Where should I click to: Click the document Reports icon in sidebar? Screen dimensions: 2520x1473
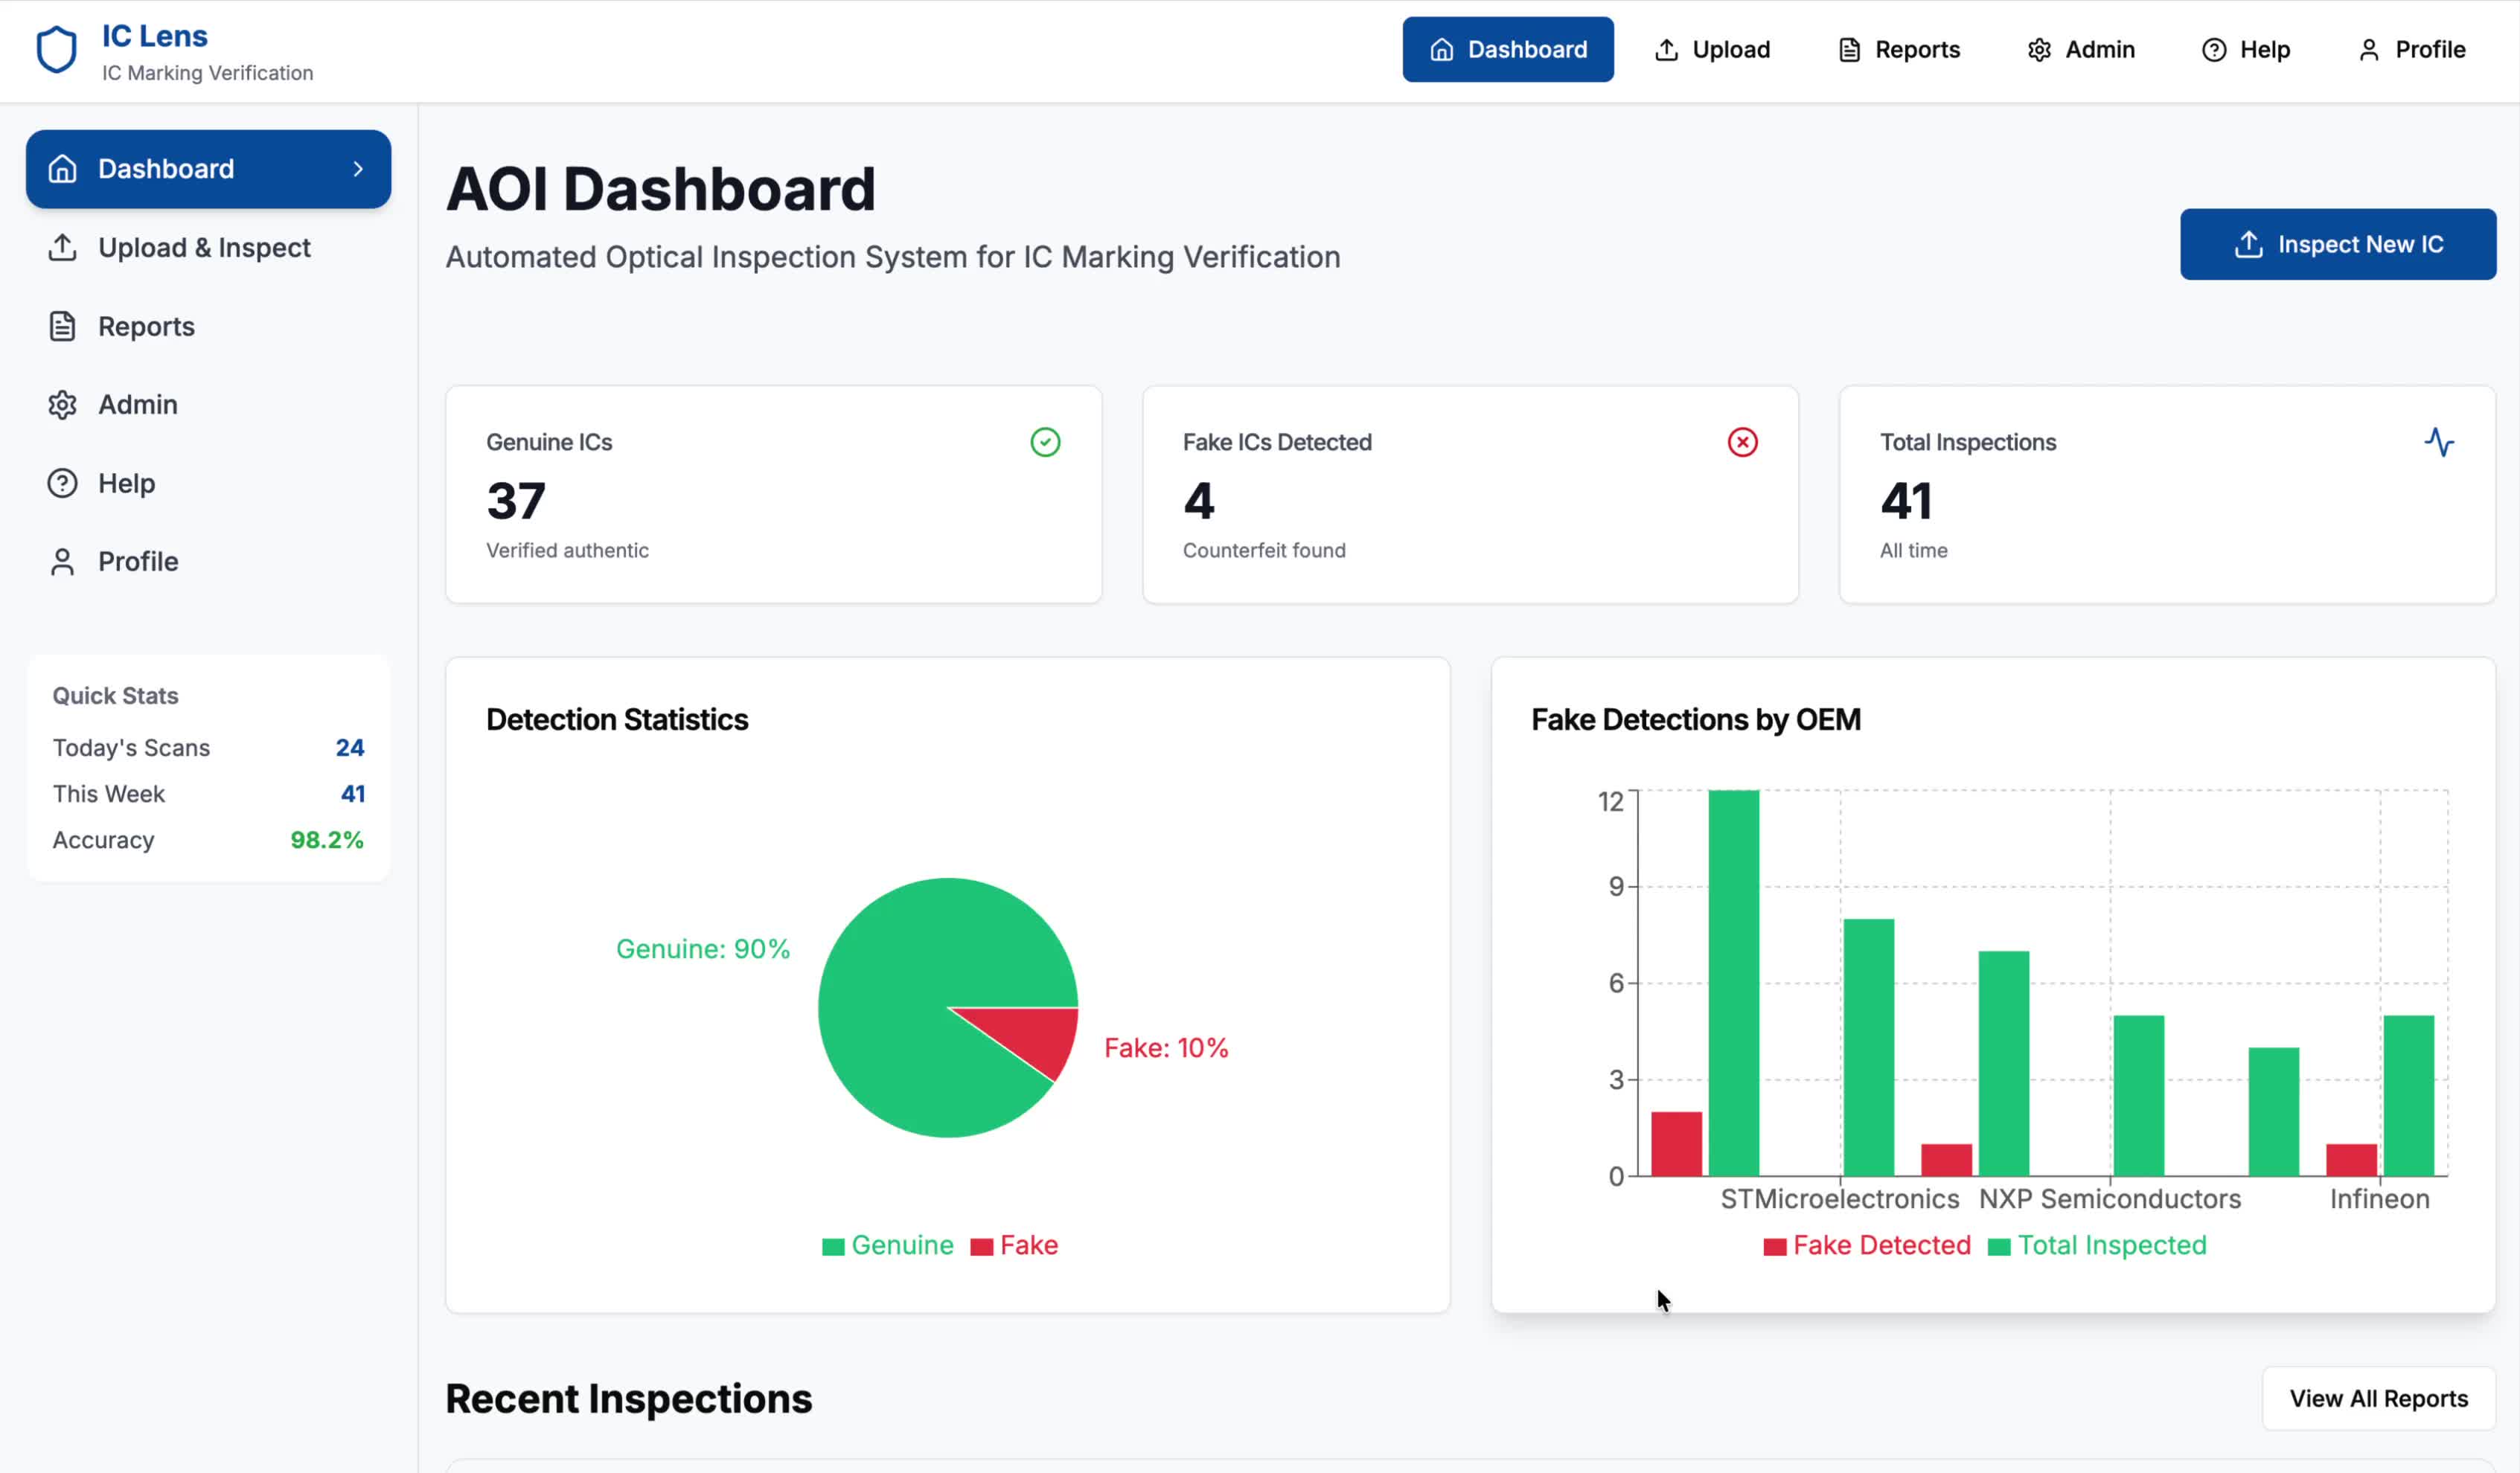pyautogui.click(x=62, y=327)
